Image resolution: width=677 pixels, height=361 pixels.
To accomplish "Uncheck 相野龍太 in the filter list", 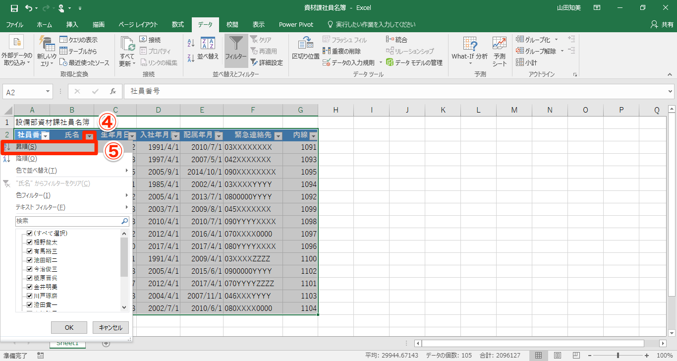I will coord(30,242).
